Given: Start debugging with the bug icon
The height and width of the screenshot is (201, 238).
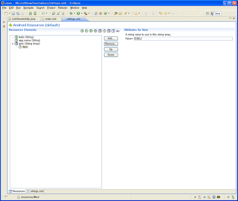Looking at the screenshot, I should [71, 14].
